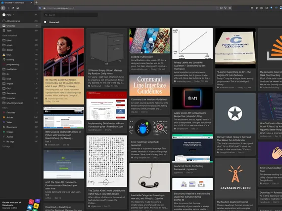Open the docker collection
282x211 pixels.
click(20, 50)
